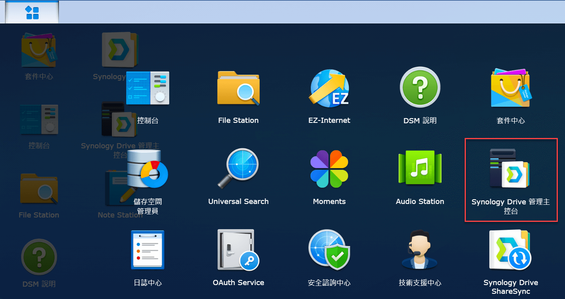Launch File Station from the main menu grid
The height and width of the screenshot is (299, 565).
coord(239,97)
